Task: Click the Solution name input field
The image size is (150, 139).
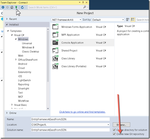Action: pos(70,130)
